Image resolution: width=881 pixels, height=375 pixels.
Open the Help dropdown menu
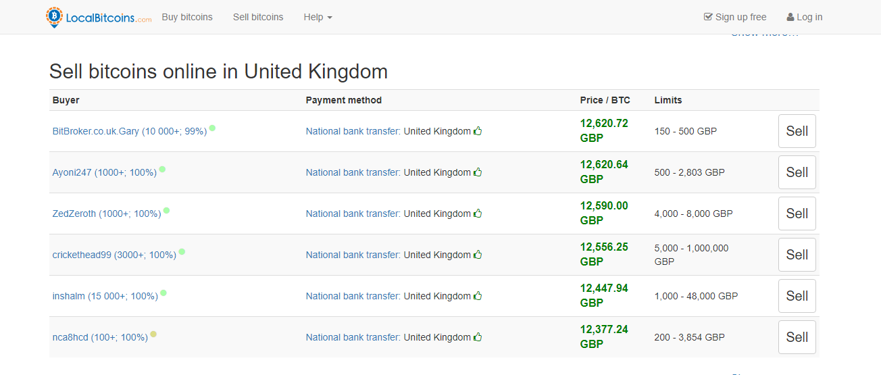(x=318, y=17)
